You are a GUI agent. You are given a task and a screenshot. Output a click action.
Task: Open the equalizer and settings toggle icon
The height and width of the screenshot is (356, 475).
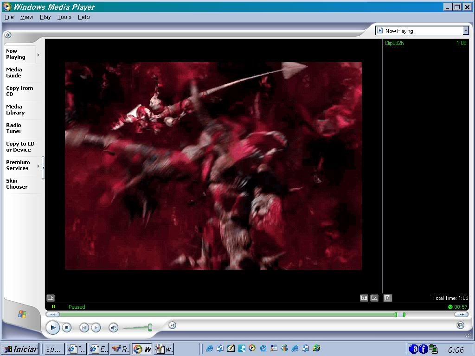173,325
